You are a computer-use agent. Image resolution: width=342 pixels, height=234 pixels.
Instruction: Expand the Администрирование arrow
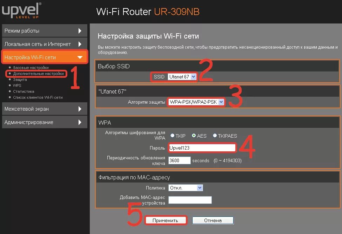(x=80, y=122)
